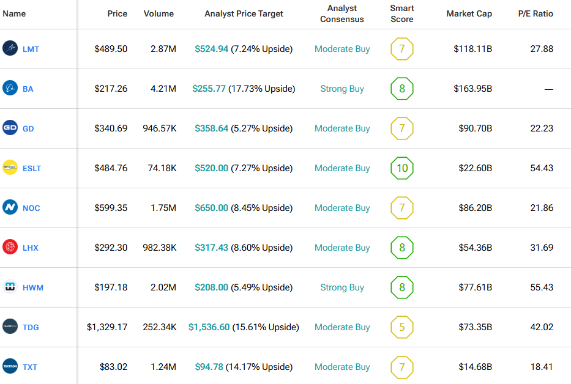Screen dimensions: 571x384
Task: Click BA's $255.77 analyst price target
Action: [209, 89]
